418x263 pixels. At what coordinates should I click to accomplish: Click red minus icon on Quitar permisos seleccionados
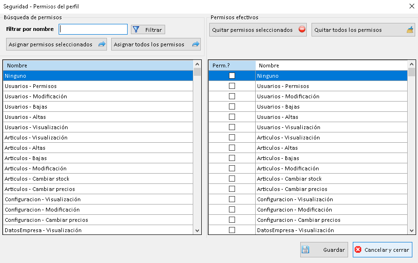click(x=302, y=30)
